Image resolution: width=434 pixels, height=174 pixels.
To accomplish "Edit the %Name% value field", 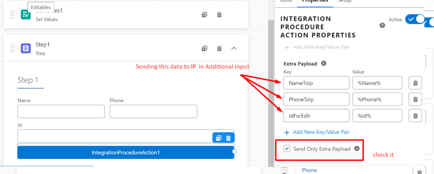I will point(377,83).
